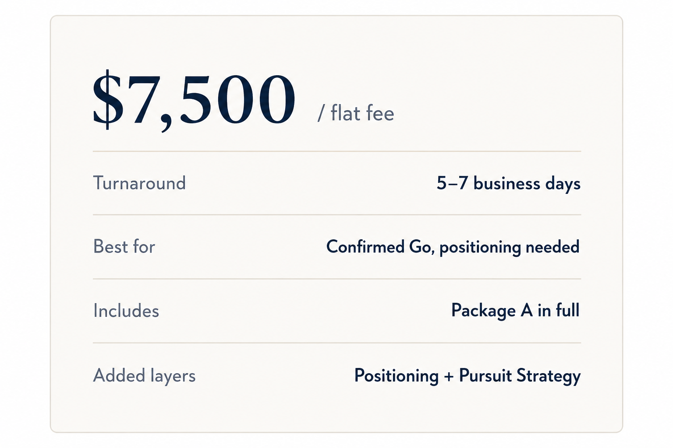Click the word 'Strategy' in the last row

(x=549, y=376)
